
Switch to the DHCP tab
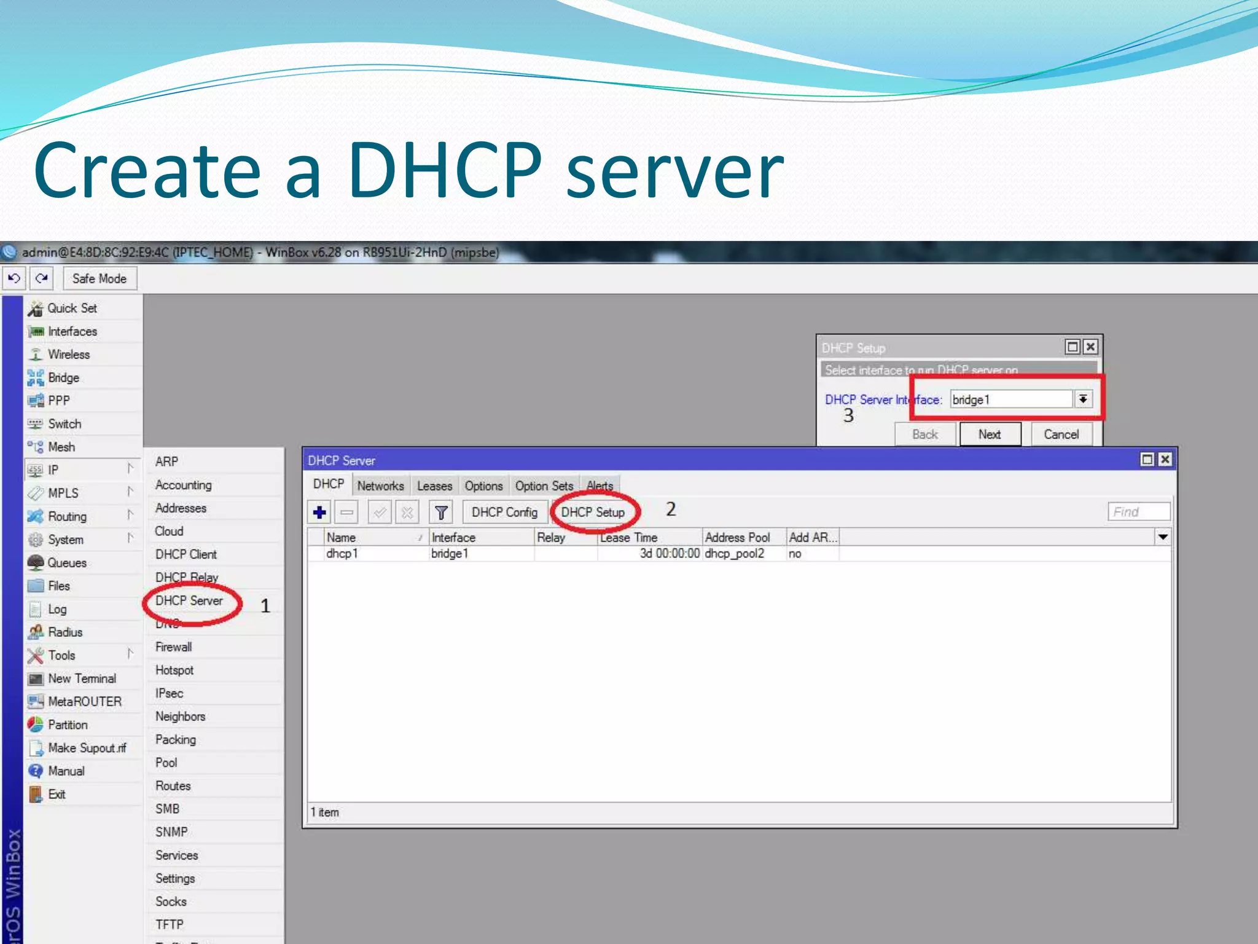tap(329, 484)
